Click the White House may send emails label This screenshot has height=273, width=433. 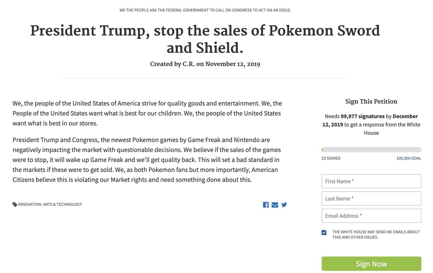click(x=376, y=235)
